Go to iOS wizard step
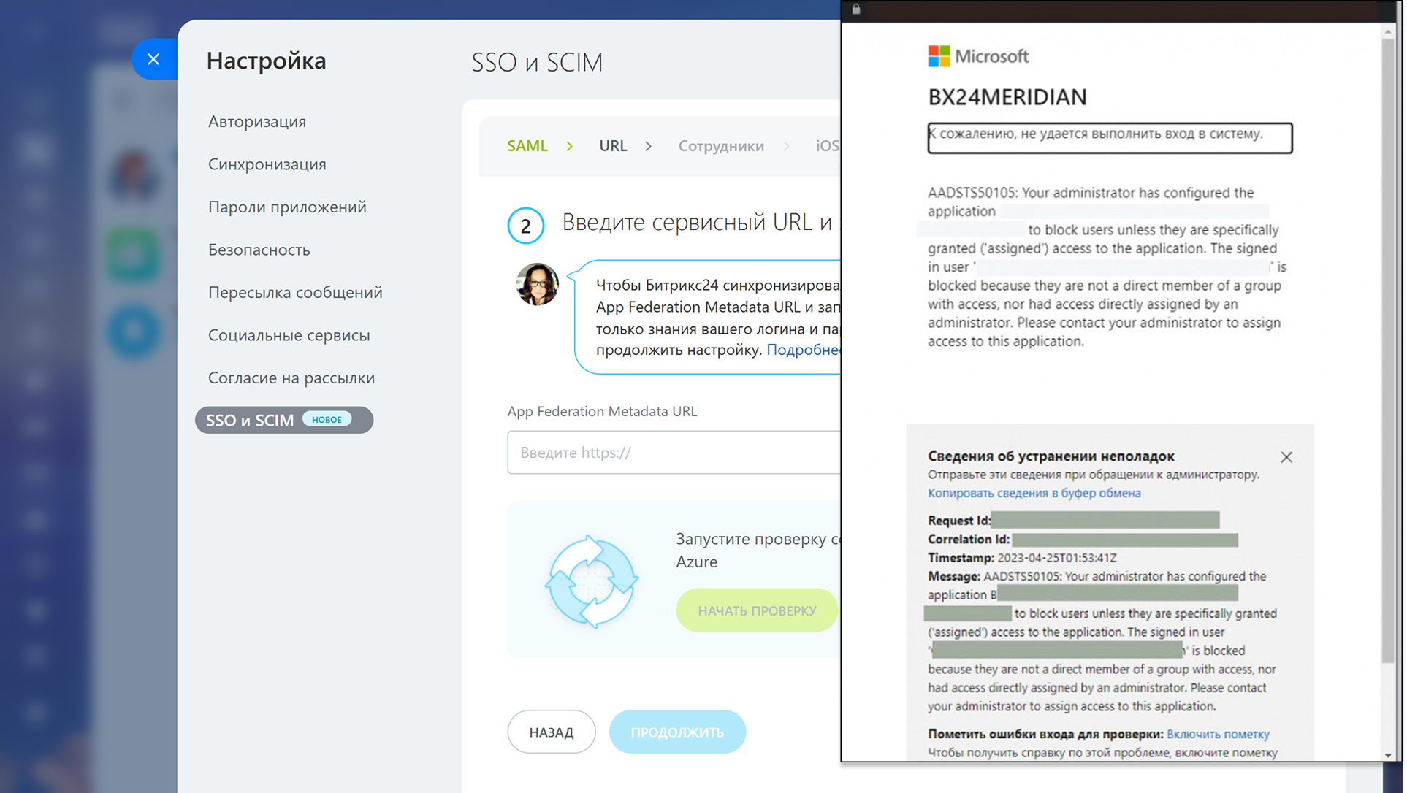1407x793 pixels. tap(828, 146)
